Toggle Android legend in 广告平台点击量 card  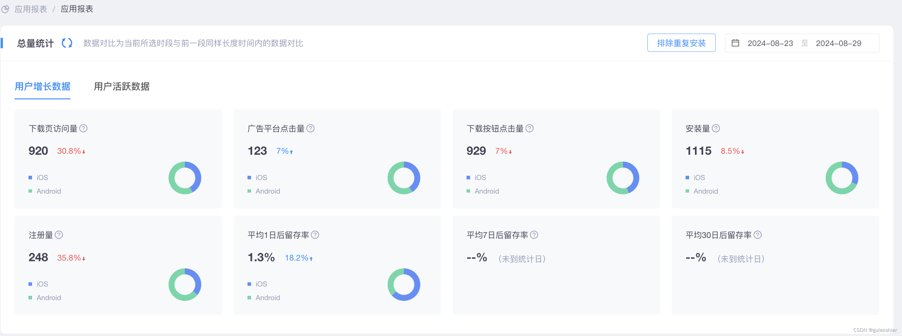pos(264,191)
